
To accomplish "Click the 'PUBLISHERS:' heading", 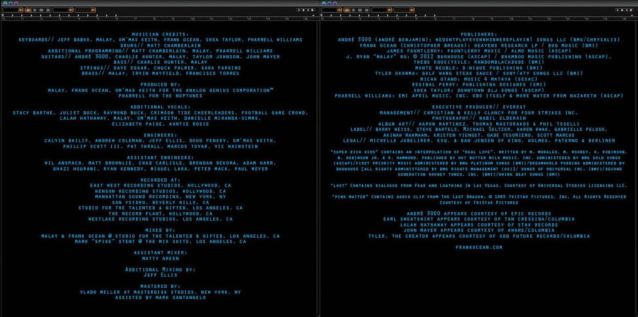I will click(478, 34).
